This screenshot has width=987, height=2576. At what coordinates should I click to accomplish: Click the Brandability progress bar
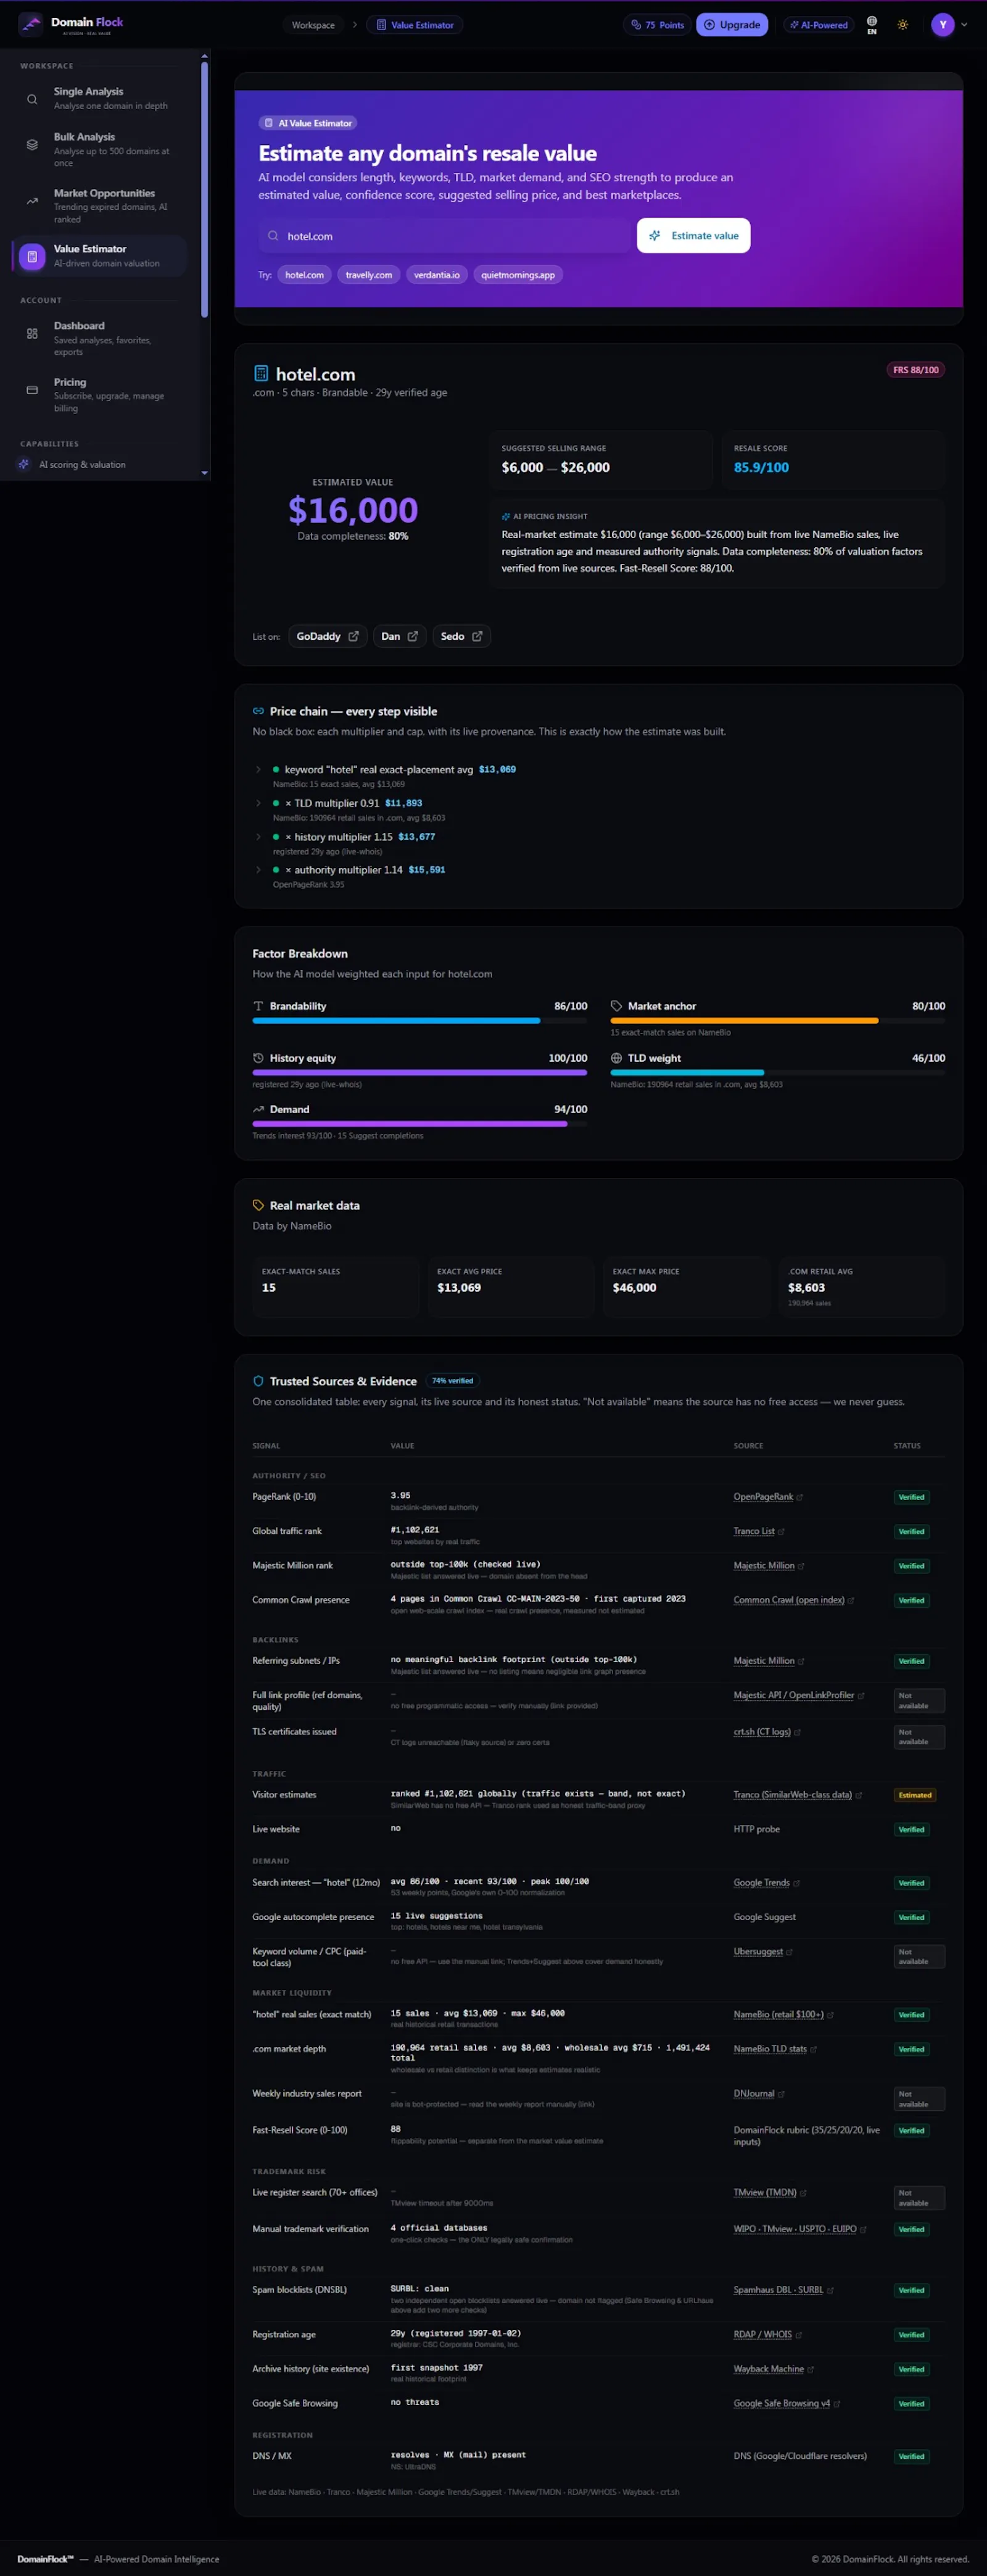(420, 1021)
